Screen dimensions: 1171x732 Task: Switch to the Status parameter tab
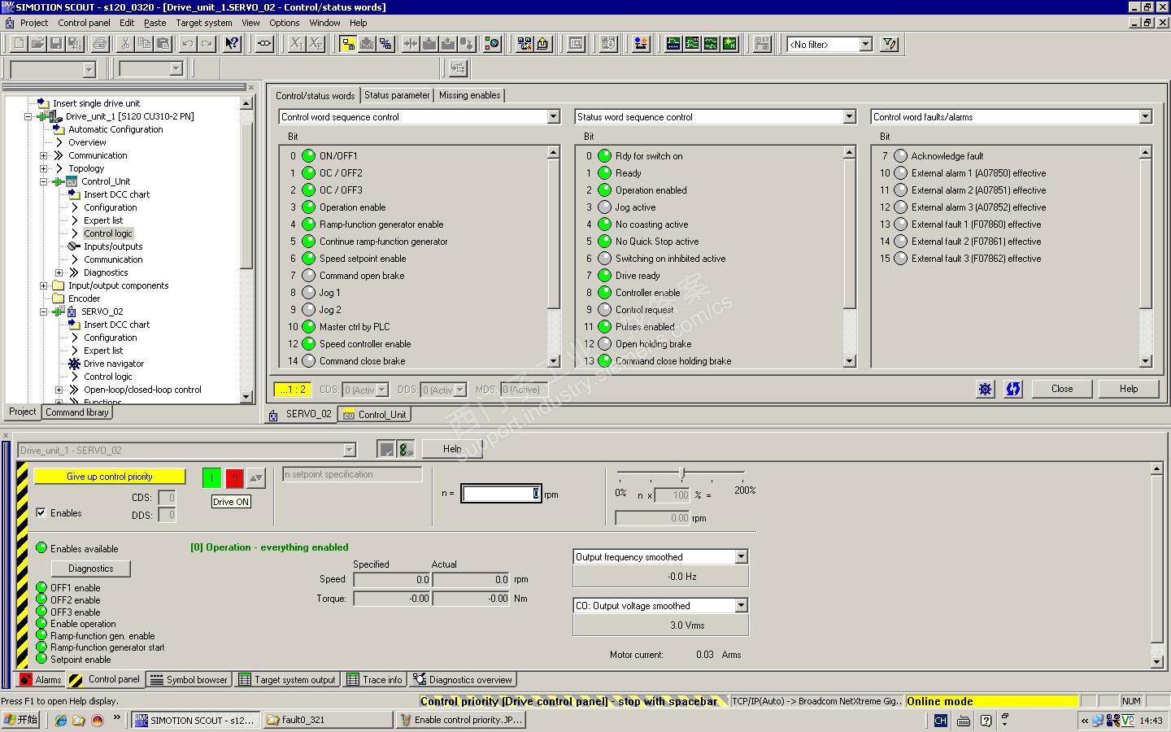click(397, 95)
